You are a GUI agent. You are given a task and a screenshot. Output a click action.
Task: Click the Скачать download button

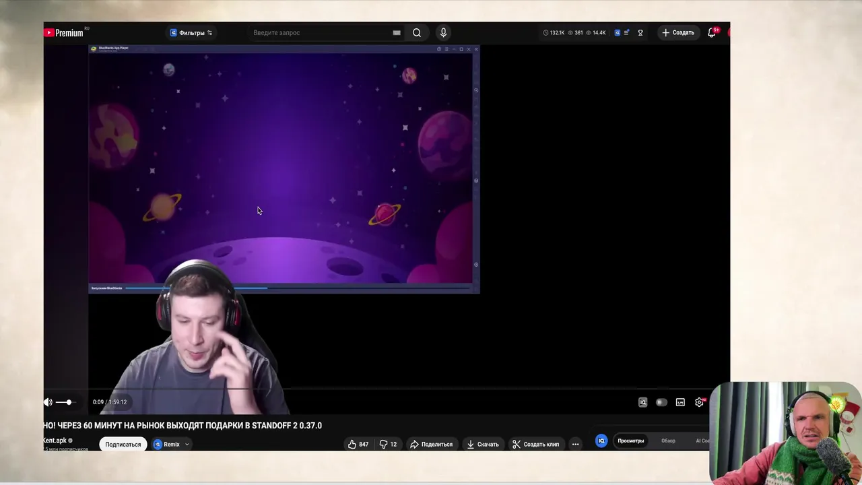click(483, 445)
